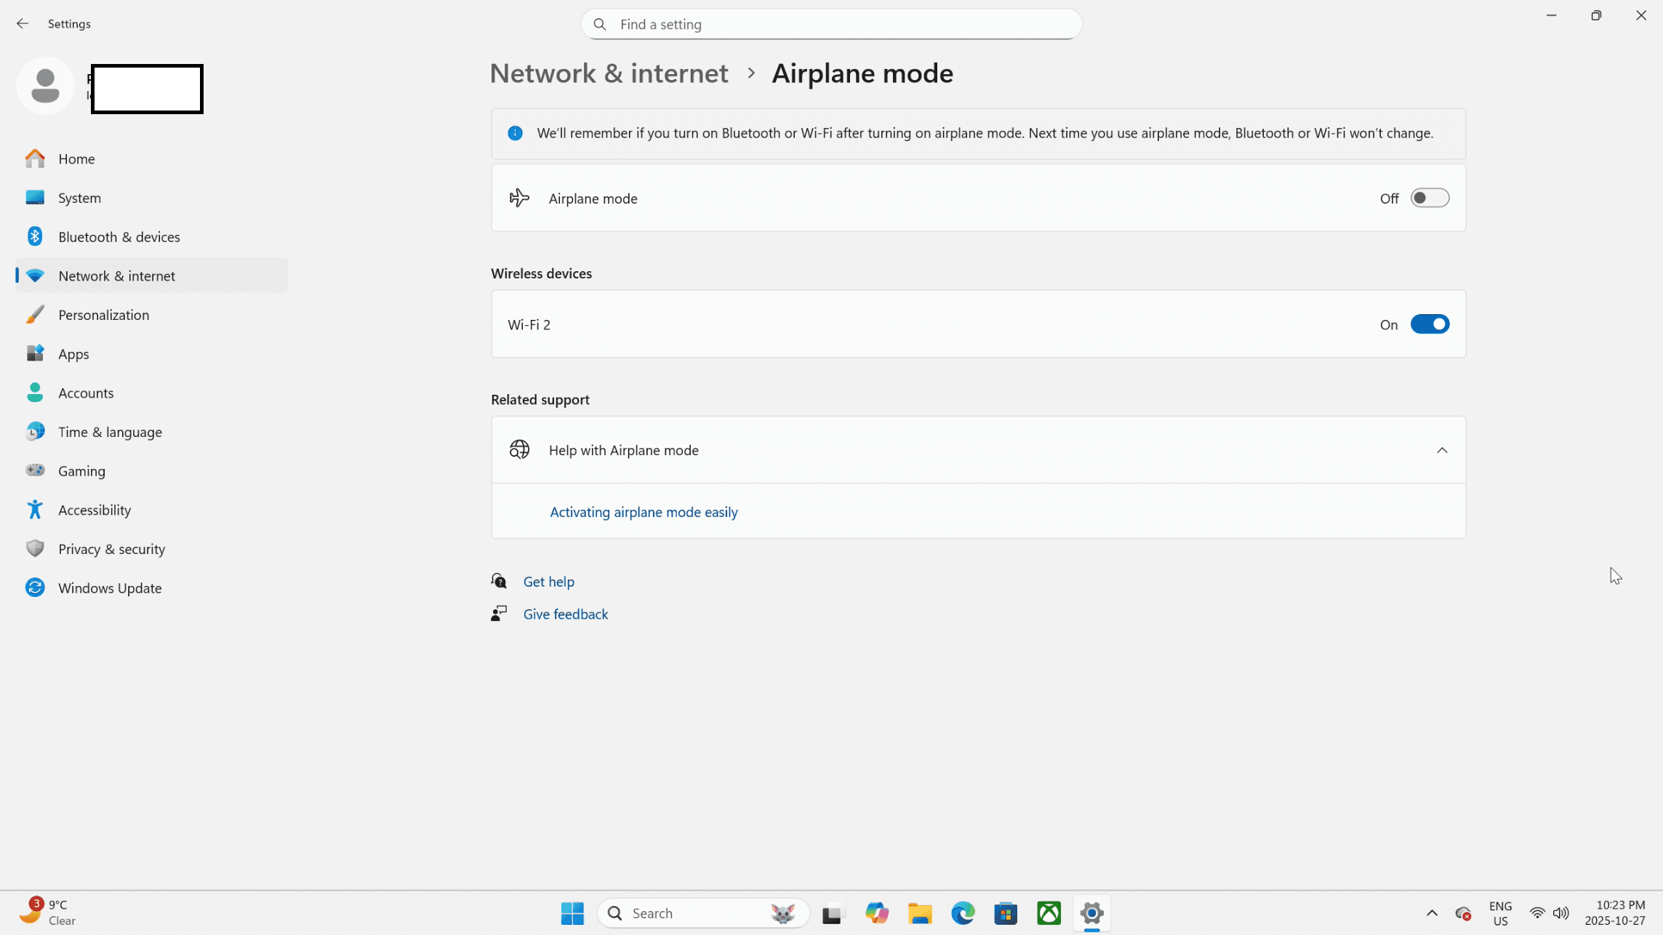
Task: Click the back arrow in Settings
Action: 23,24
